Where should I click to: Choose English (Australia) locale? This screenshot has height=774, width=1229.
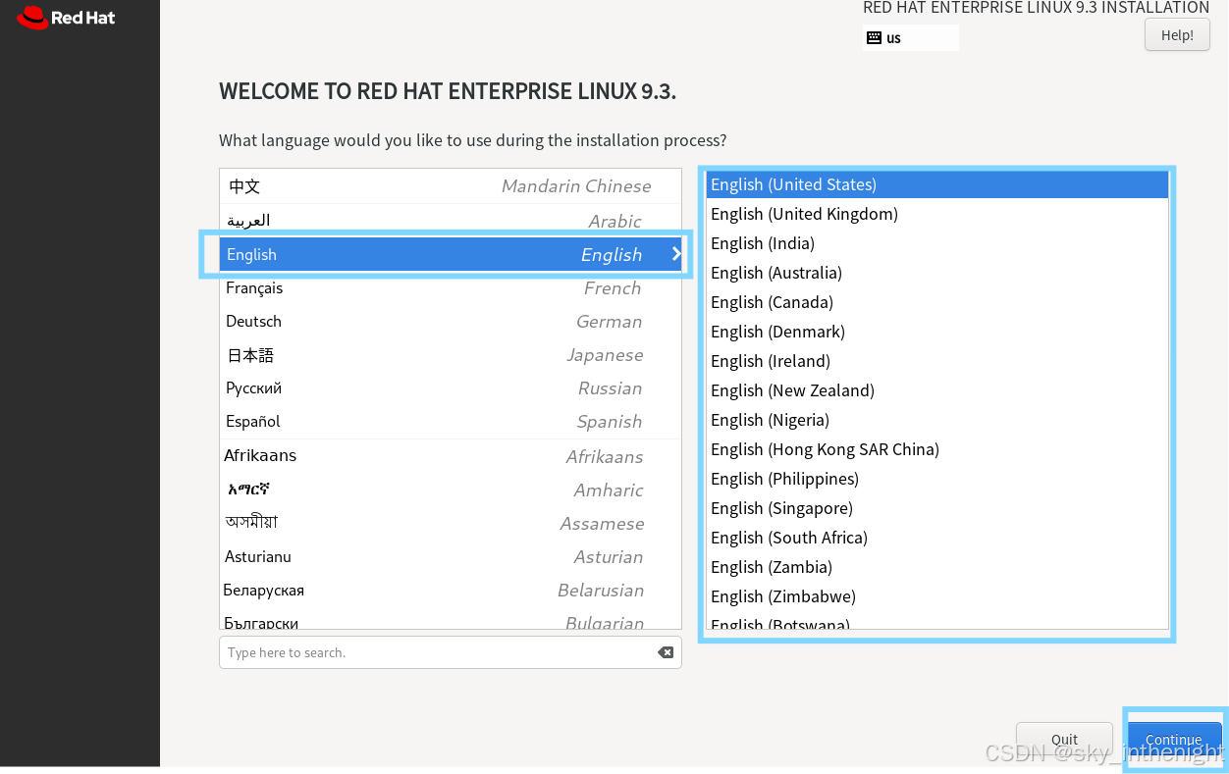pyautogui.click(x=937, y=273)
